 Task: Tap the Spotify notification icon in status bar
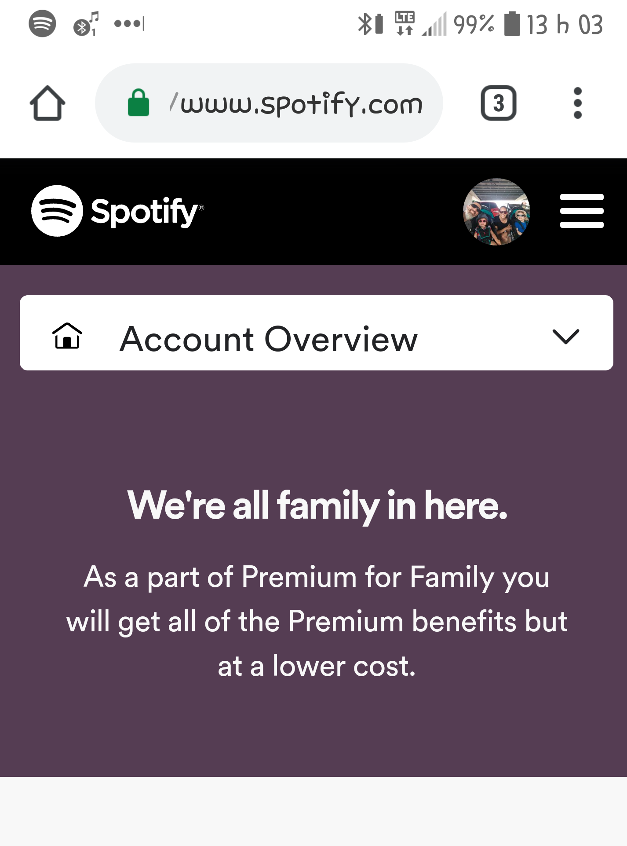(42, 23)
